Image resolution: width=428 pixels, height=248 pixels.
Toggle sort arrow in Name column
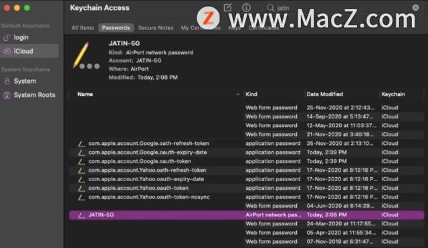[238, 94]
